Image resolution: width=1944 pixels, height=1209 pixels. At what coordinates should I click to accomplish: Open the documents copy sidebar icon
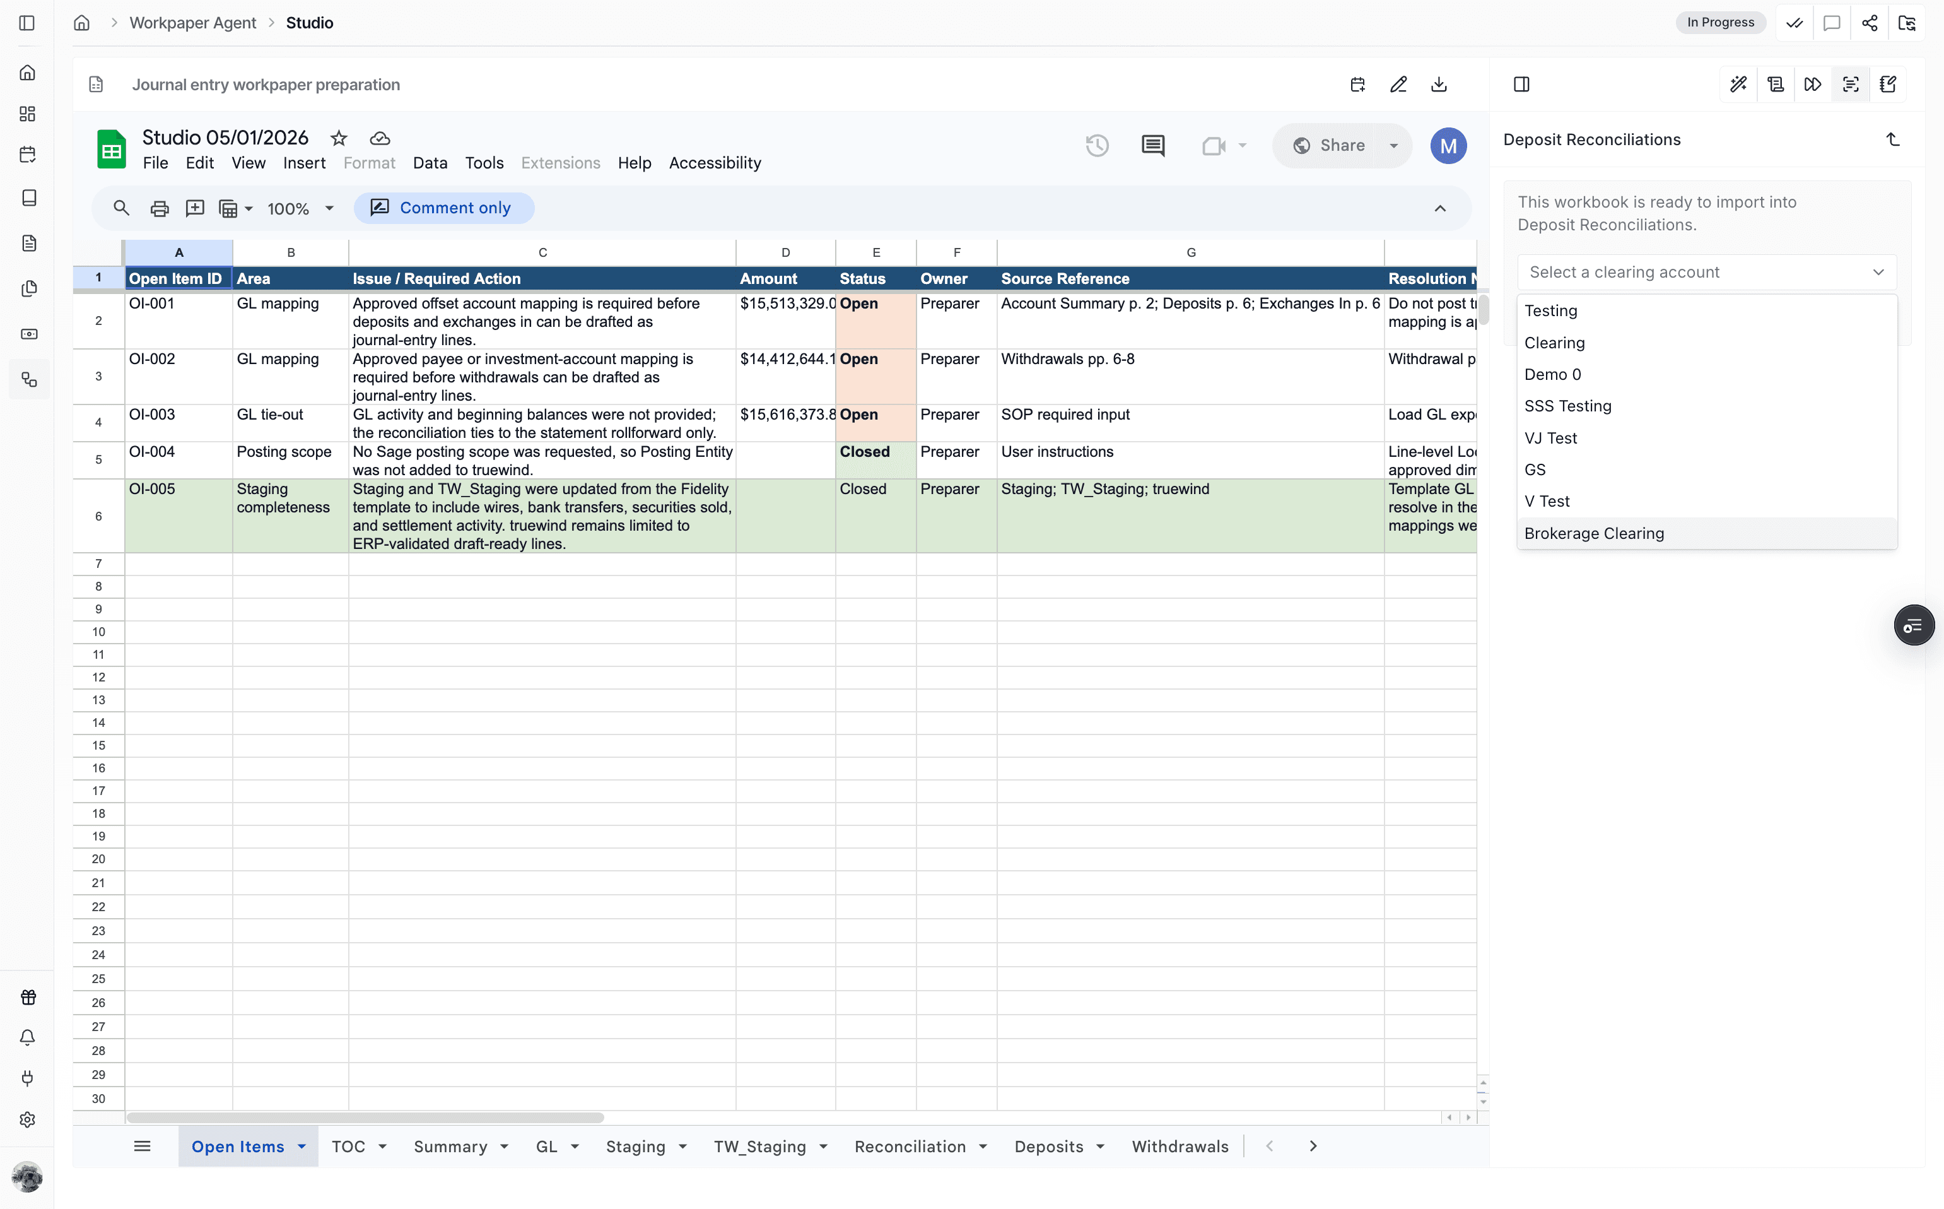29,288
